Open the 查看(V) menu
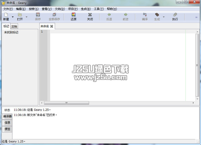Image resolution: width=201 pixels, height=145 pixels. click(47, 9)
